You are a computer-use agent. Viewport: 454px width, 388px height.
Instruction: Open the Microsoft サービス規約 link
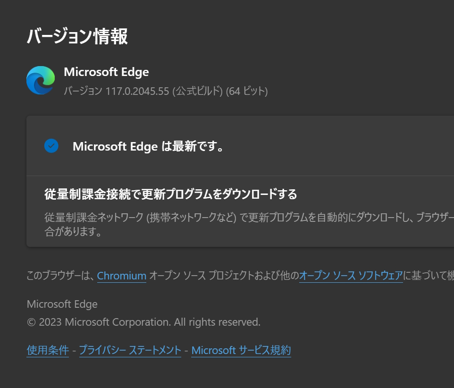241,350
